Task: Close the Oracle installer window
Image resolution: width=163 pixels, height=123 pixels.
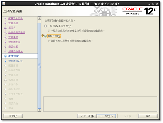Action: [x=157, y=4]
